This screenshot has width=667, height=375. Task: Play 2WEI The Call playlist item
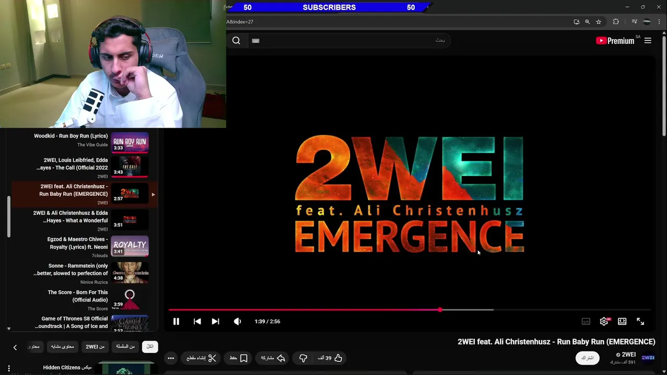[x=83, y=167]
